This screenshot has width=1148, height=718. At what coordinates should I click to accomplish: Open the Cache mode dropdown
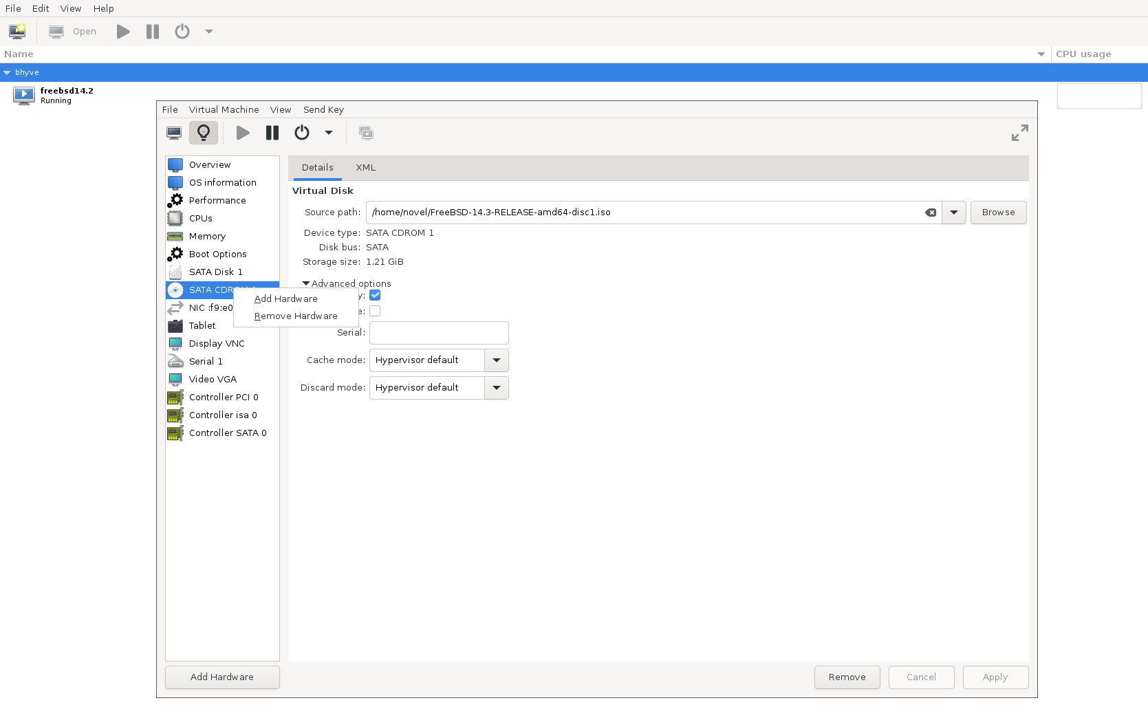[x=496, y=360]
